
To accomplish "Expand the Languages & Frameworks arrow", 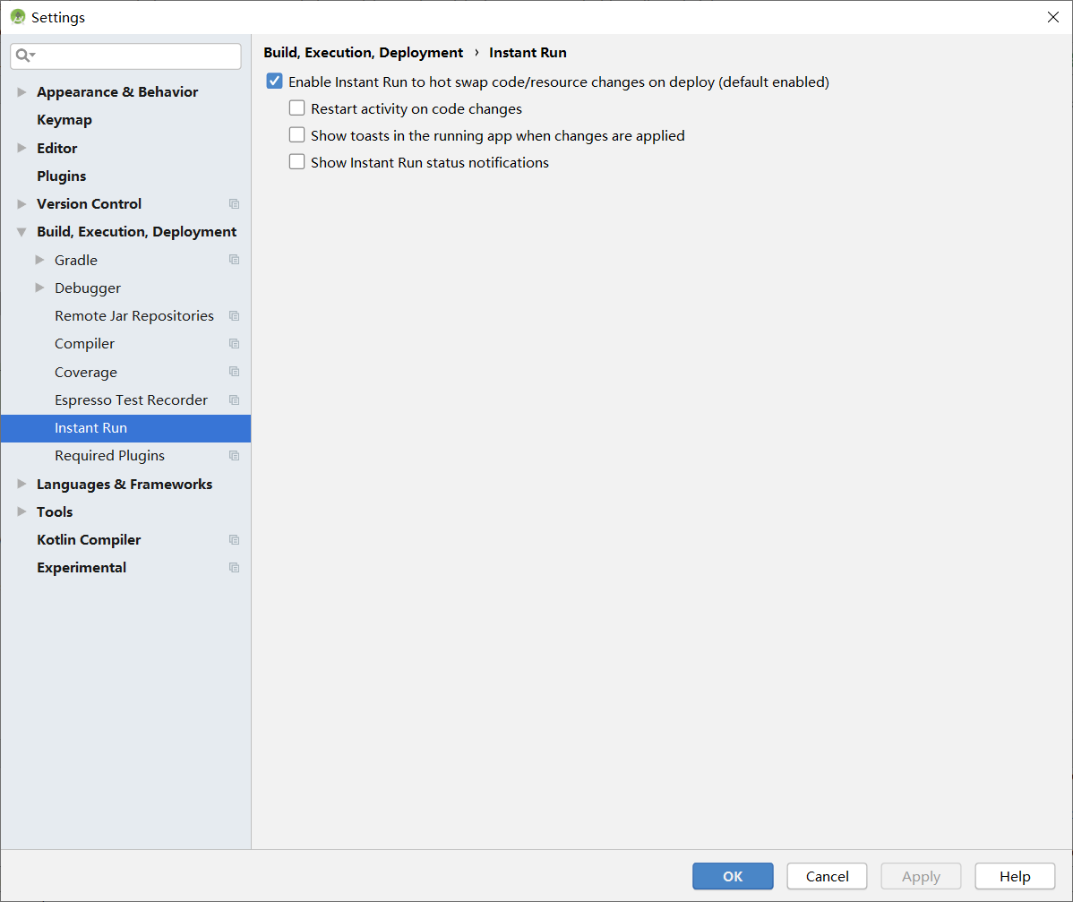I will tap(21, 484).
